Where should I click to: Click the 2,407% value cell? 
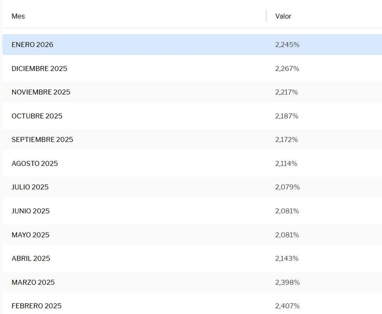(287, 306)
